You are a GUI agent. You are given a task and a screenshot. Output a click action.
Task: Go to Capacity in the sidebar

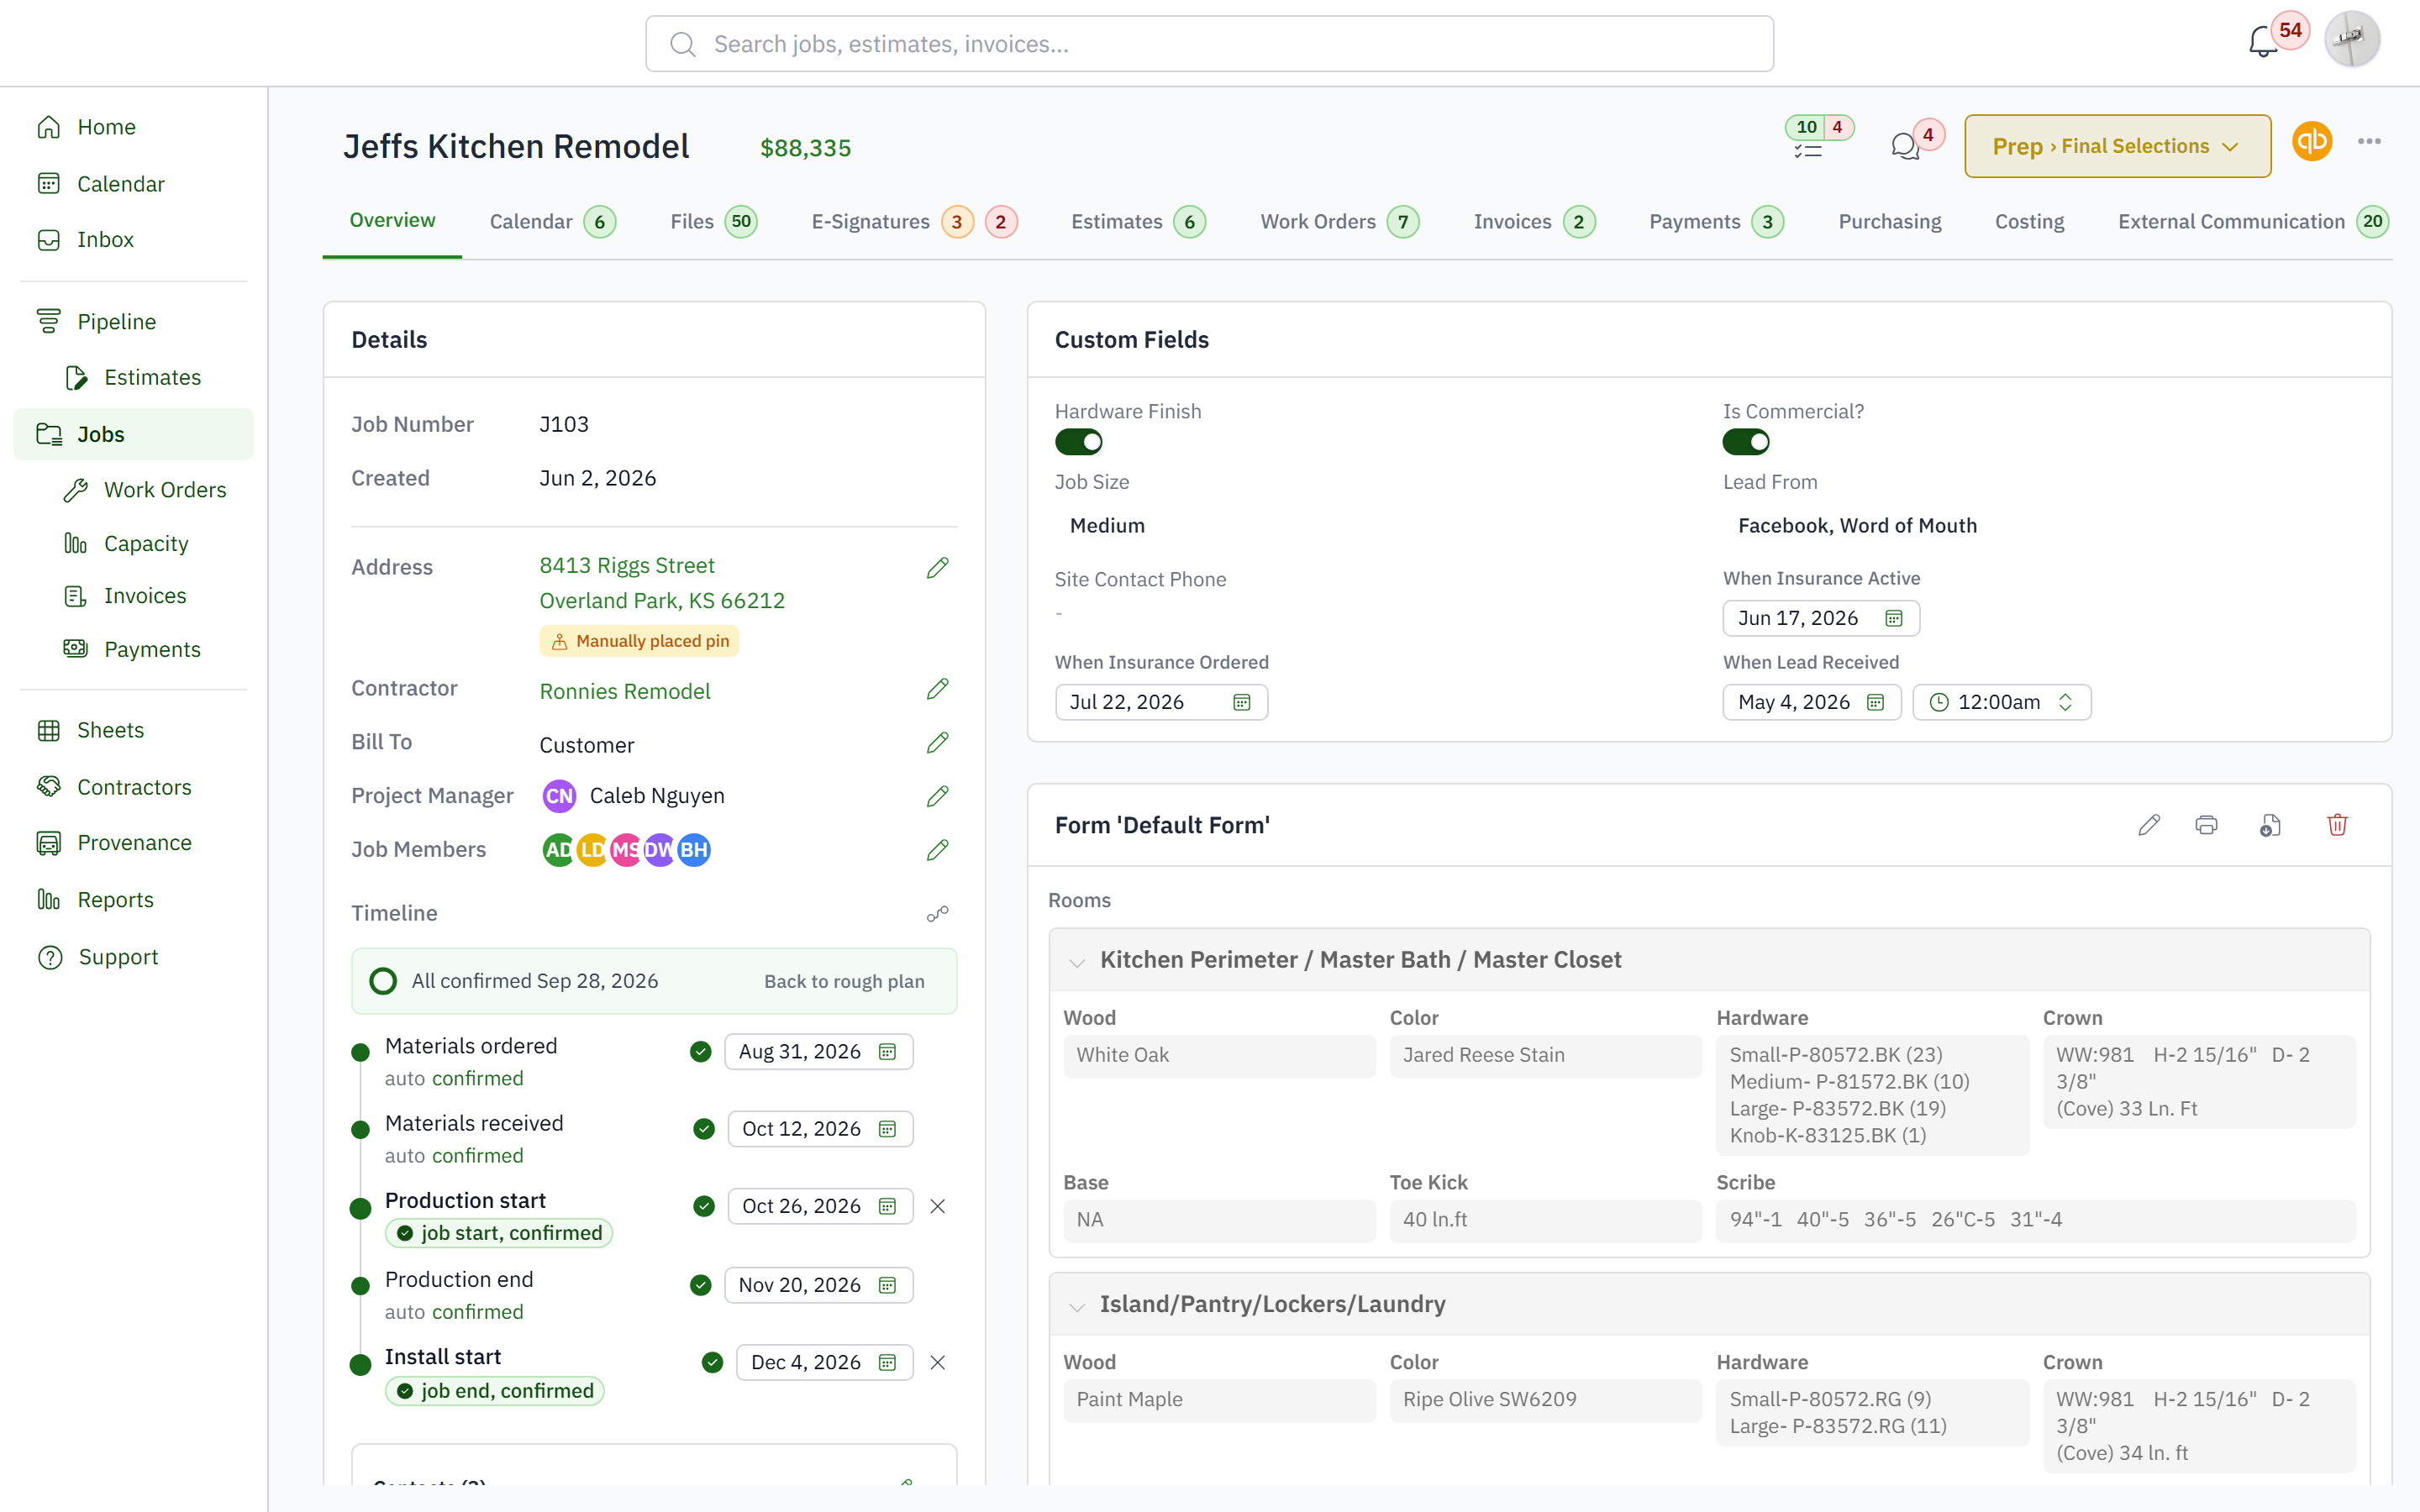pos(146,543)
